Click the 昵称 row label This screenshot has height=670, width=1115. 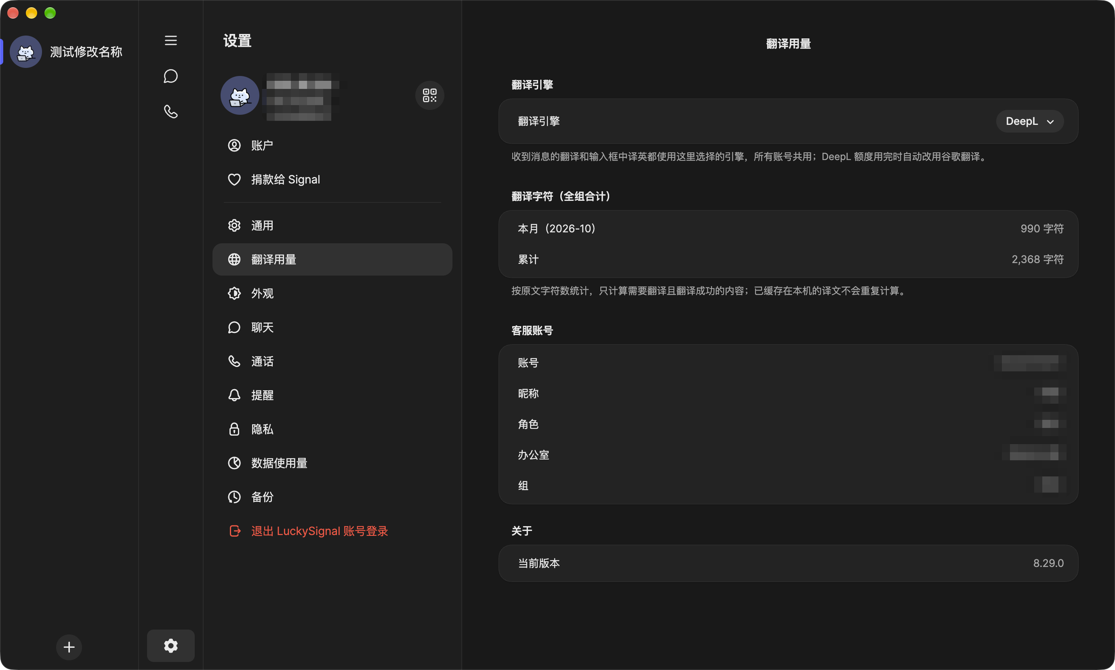point(528,393)
